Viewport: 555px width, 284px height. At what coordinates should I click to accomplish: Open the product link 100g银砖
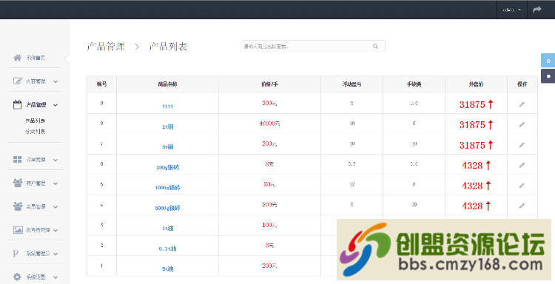click(x=167, y=167)
